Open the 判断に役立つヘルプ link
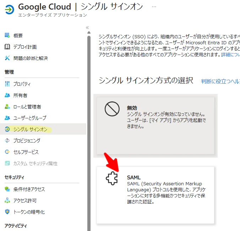Viewport: 240px width, 231px height. [x=220, y=81]
